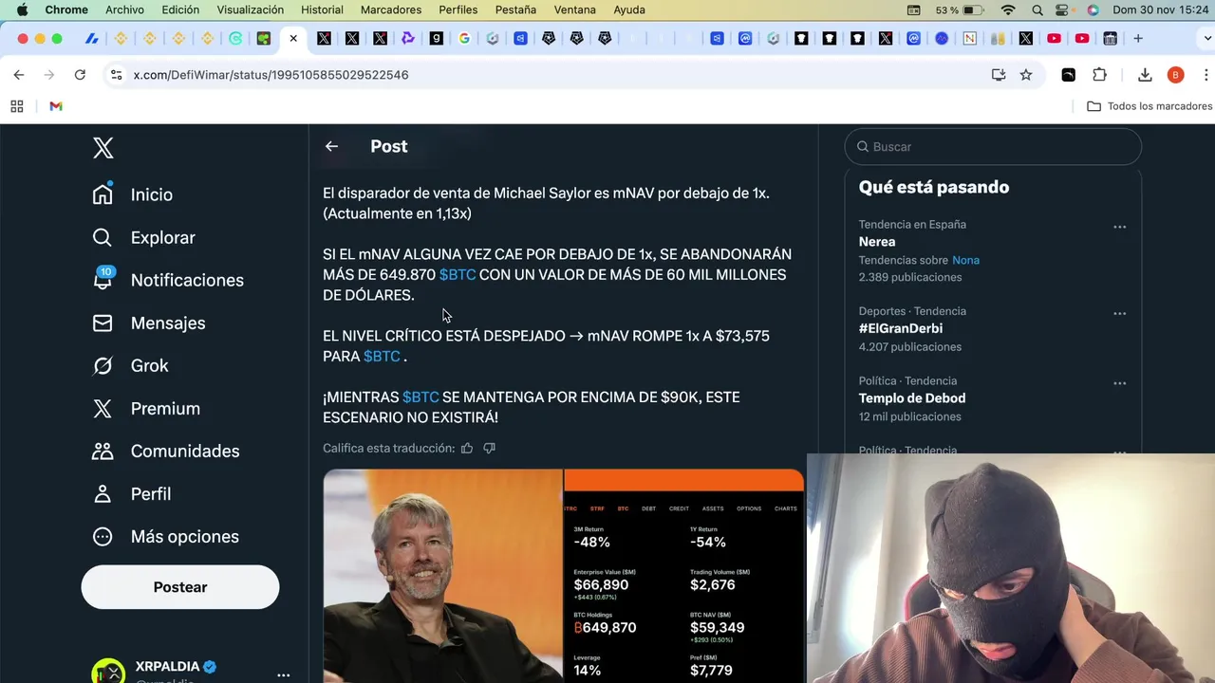Viewport: 1215px width, 683px height.
Task: Open Templo de Debod trend
Action: [x=912, y=398]
